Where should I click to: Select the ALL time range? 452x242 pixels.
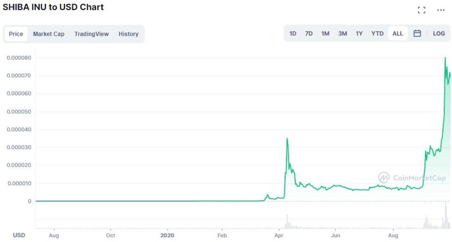coord(398,33)
